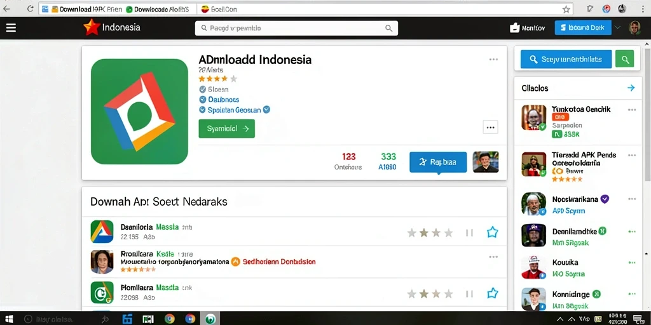This screenshot has width=651, height=325.
Task: Open the Spoiatan Geosian link
Action: pyautogui.click(x=235, y=110)
